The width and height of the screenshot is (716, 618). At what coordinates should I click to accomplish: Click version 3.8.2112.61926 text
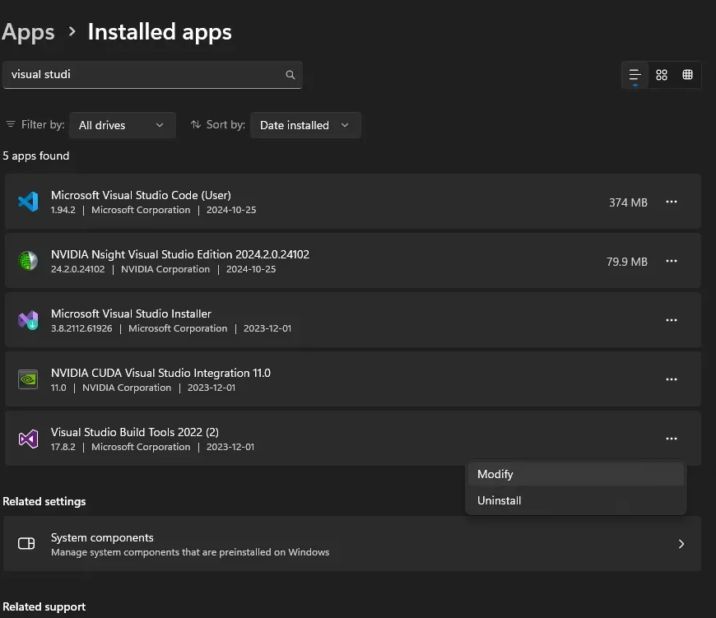tap(81, 328)
